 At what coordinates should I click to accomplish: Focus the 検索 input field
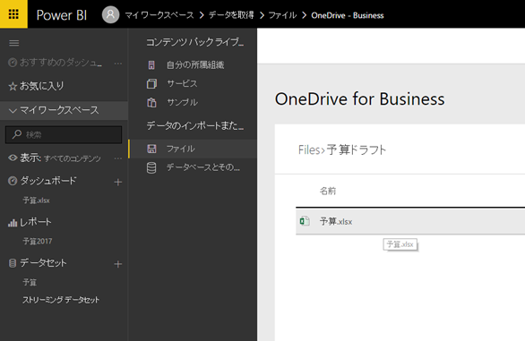pyautogui.click(x=64, y=134)
